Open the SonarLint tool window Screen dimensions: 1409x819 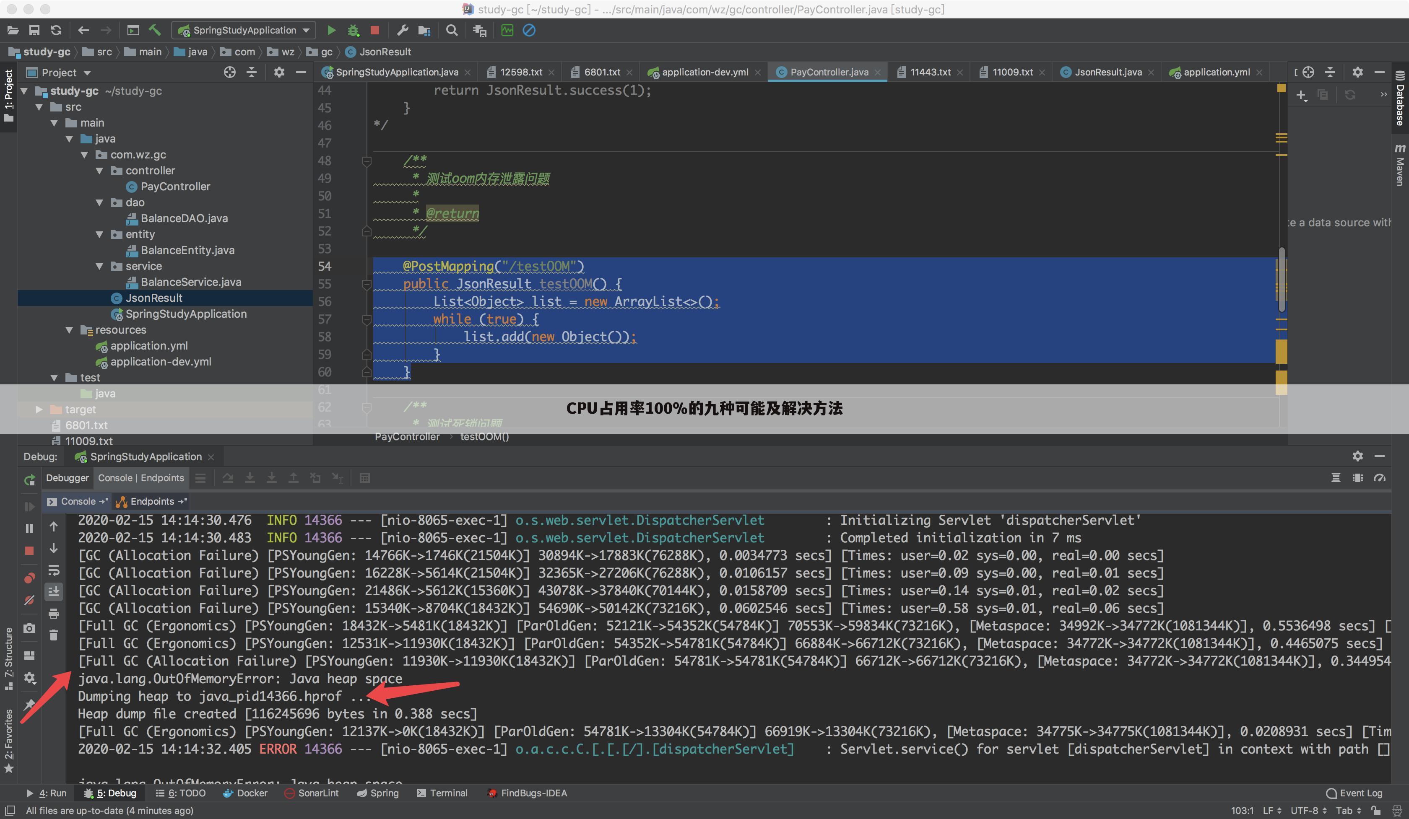point(312,793)
